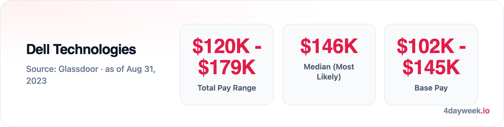The height and width of the screenshot is (127, 504).
Task: Open the Median pay card
Action: 329,65
